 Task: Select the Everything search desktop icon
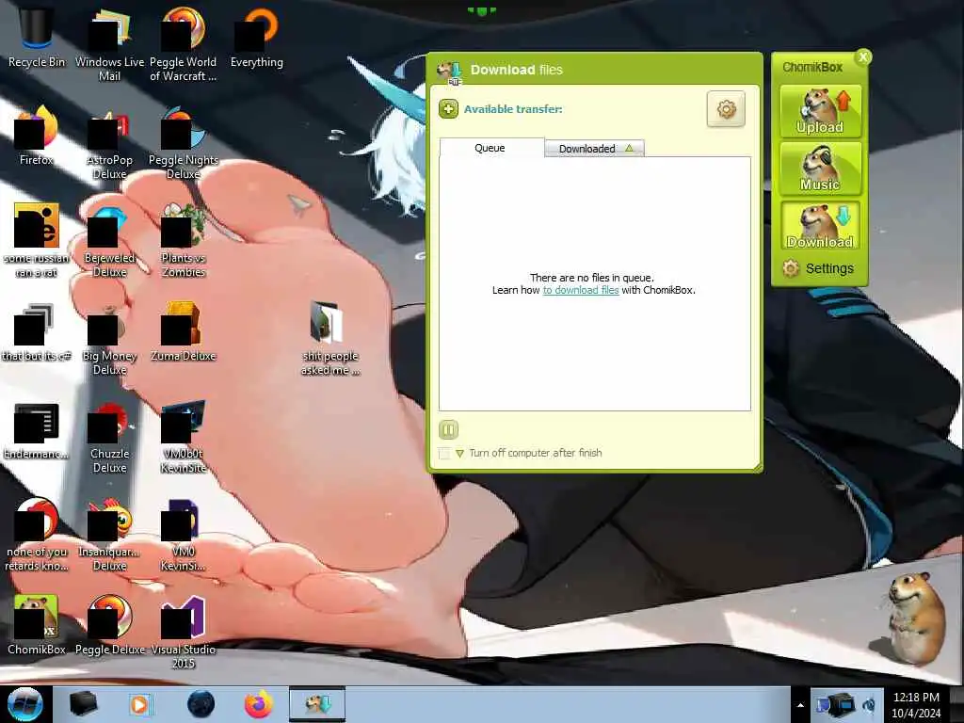coord(257,36)
